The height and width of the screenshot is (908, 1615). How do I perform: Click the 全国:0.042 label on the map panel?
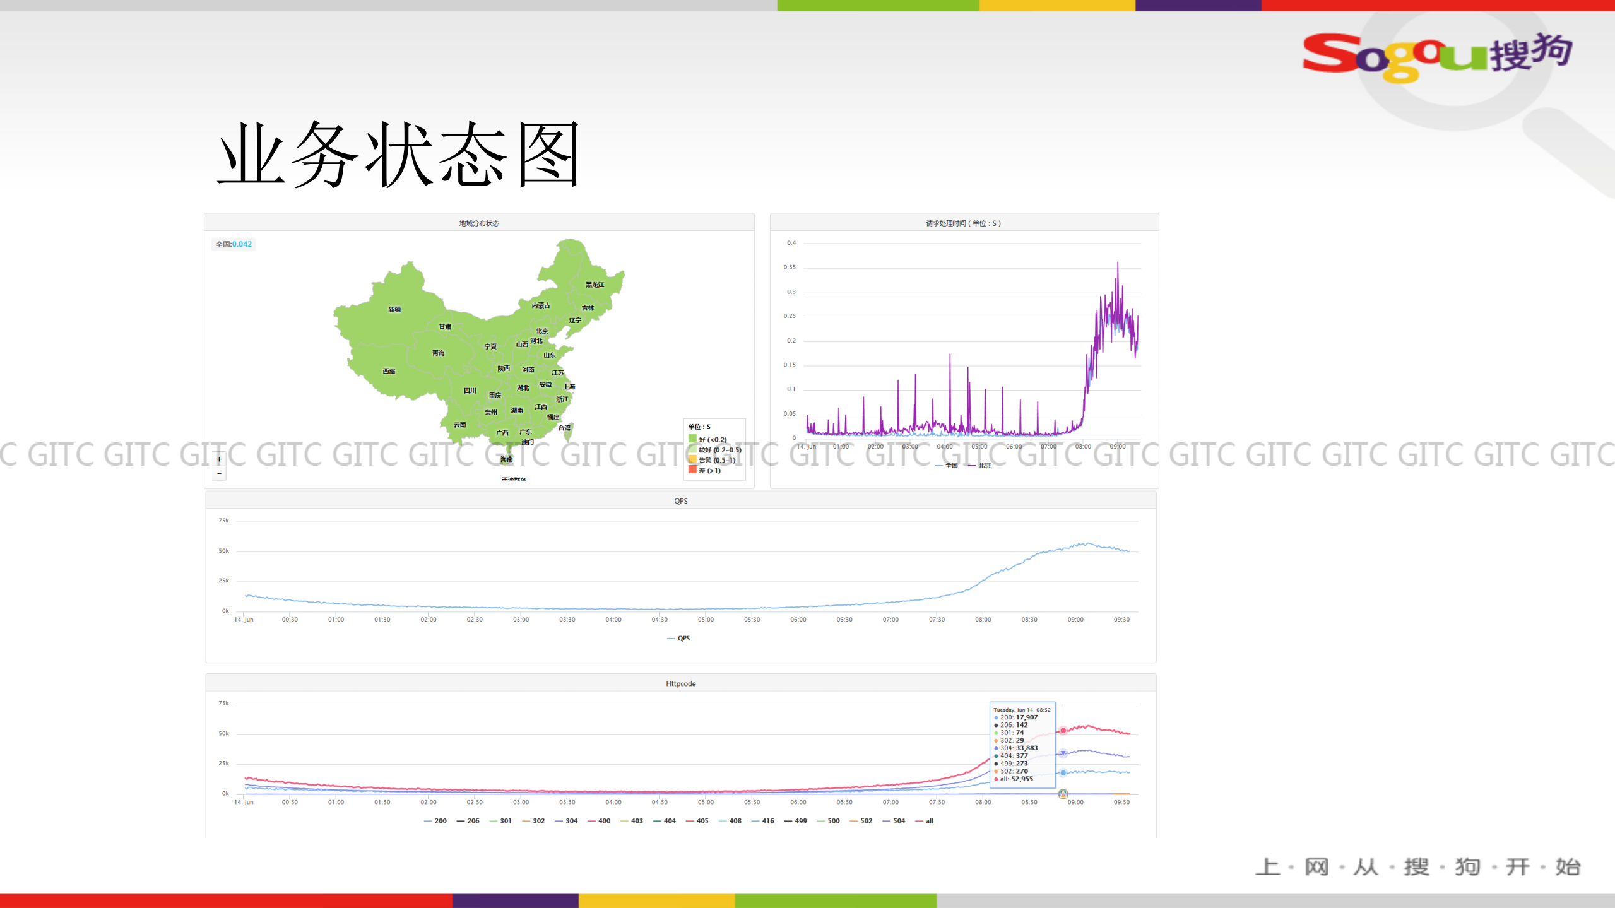pyautogui.click(x=234, y=244)
